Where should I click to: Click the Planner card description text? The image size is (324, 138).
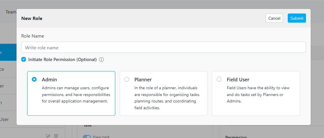pos(167,98)
